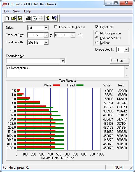Open the File menu
Screen dimensions: 135x172
(7, 11)
